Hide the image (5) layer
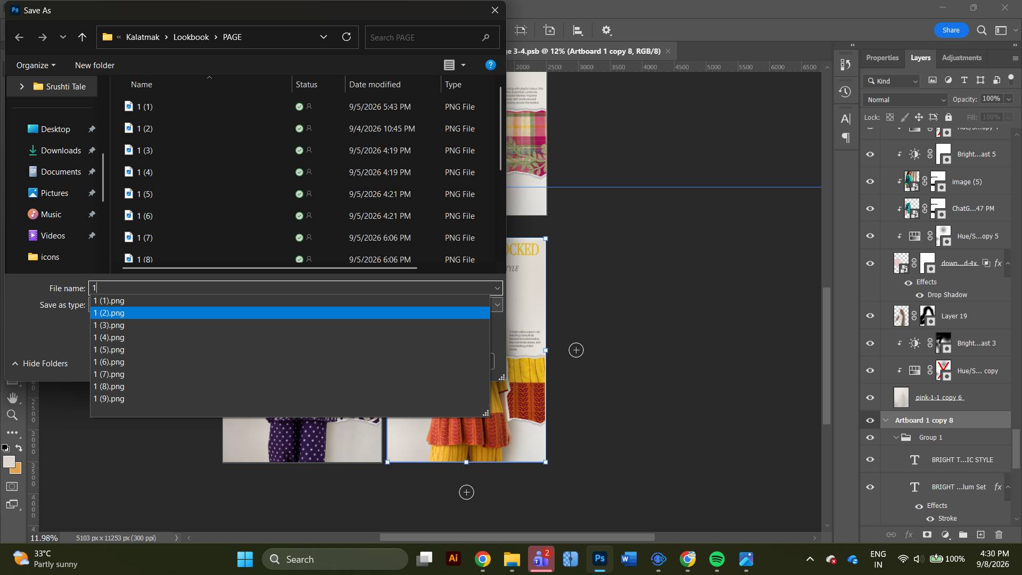 (870, 182)
